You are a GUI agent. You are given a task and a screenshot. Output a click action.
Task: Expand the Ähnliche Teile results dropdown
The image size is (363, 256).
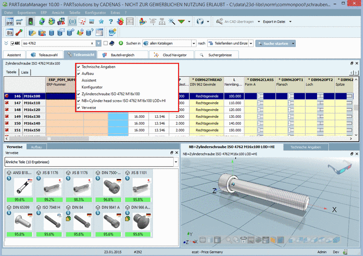[x=175, y=161]
